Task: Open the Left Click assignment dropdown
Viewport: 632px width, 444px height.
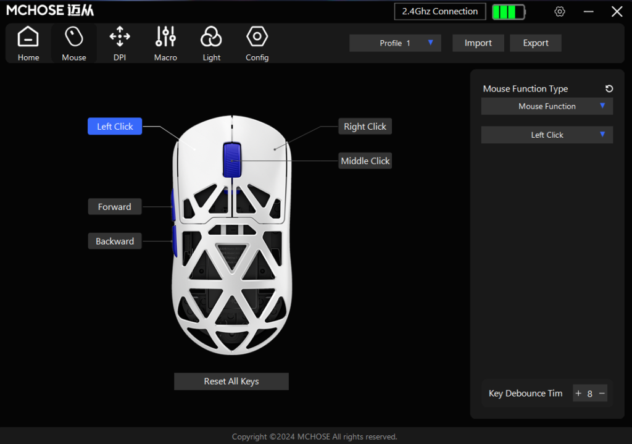Action: (x=547, y=135)
